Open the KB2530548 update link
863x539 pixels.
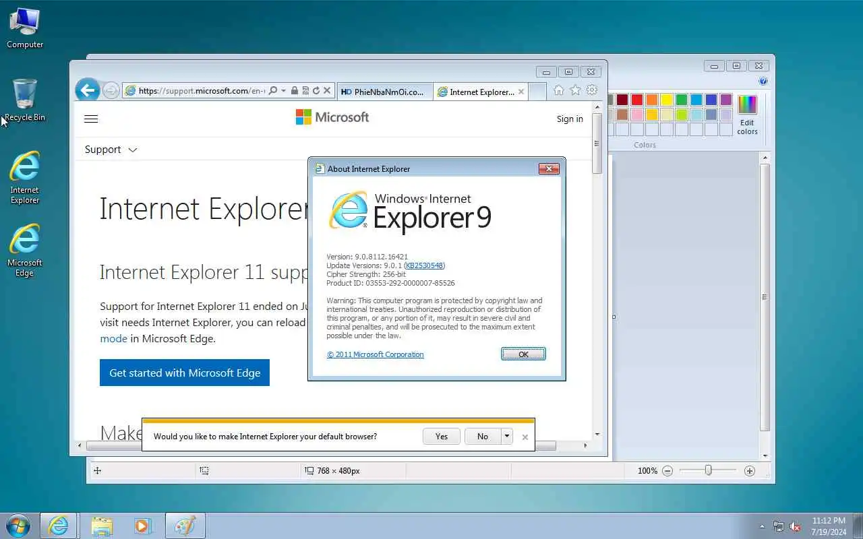tap(424, 265)
